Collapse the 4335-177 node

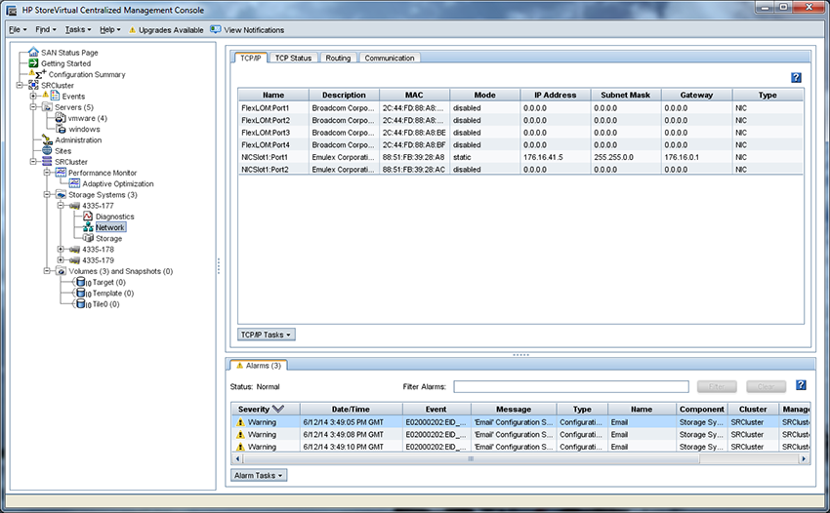pos(61,206)
